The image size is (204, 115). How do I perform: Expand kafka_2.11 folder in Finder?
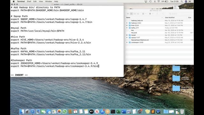pyautogui.click(x=127, y=28)
